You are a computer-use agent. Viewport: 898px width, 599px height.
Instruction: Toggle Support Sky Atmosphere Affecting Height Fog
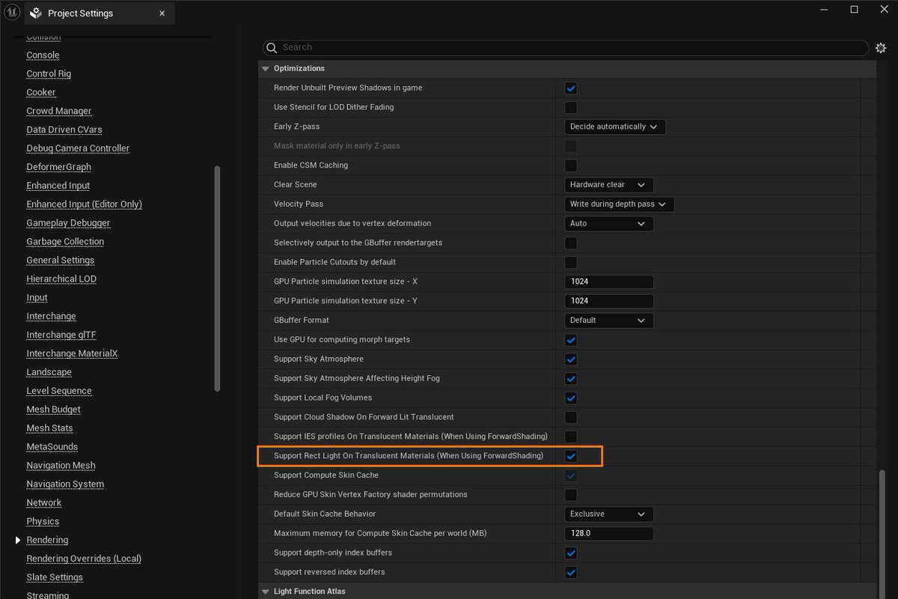tap(571, 379)
